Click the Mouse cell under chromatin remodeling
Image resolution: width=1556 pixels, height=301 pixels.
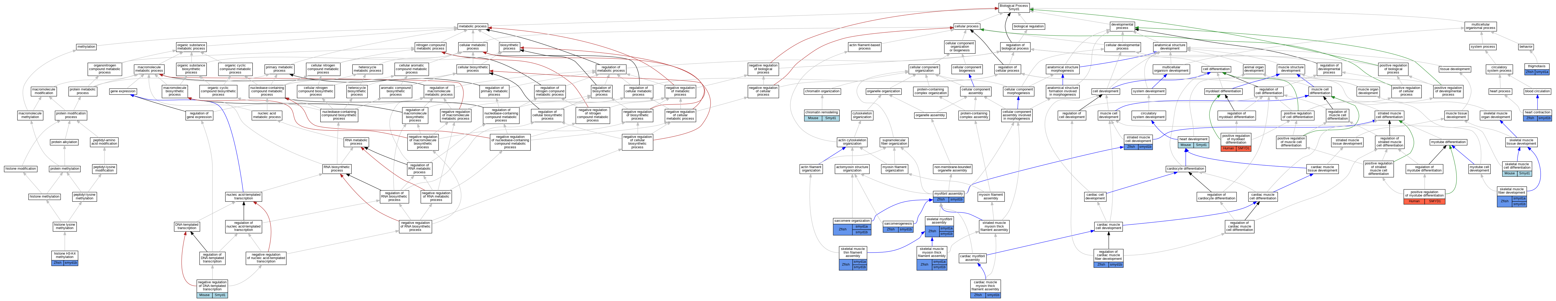click(x=814, y=118)
